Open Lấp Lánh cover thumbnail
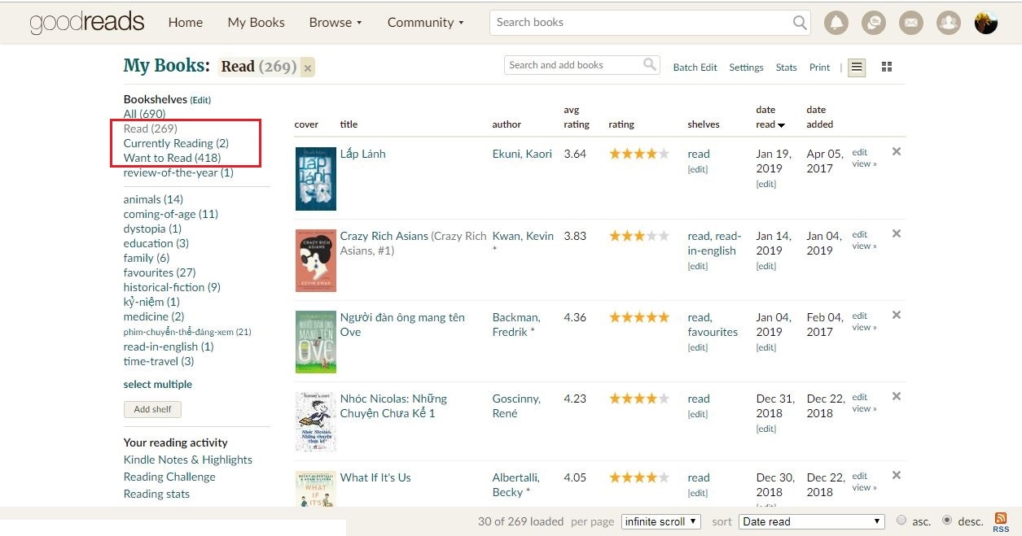The height and width of the screenshot is (536, 1022). (315, 179)
